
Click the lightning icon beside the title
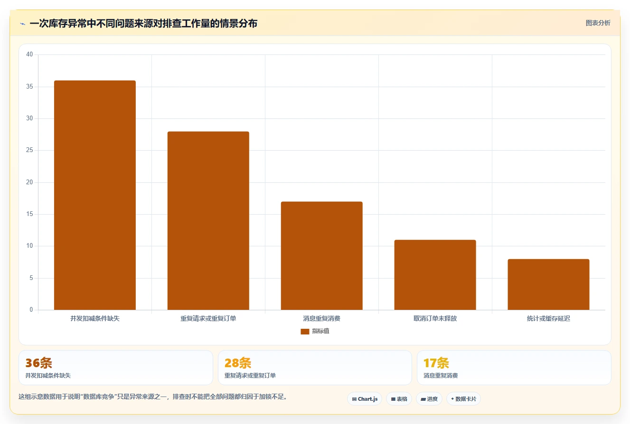coord(22,24)
